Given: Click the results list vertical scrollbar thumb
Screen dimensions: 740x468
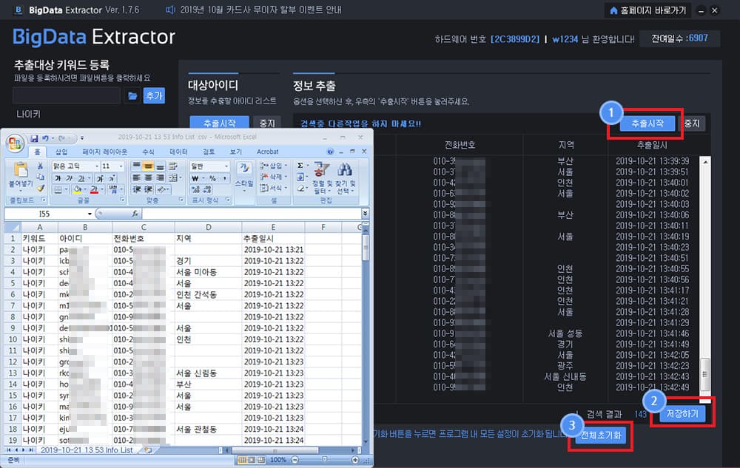Looking at the screenshot, I should click(705, 374).
